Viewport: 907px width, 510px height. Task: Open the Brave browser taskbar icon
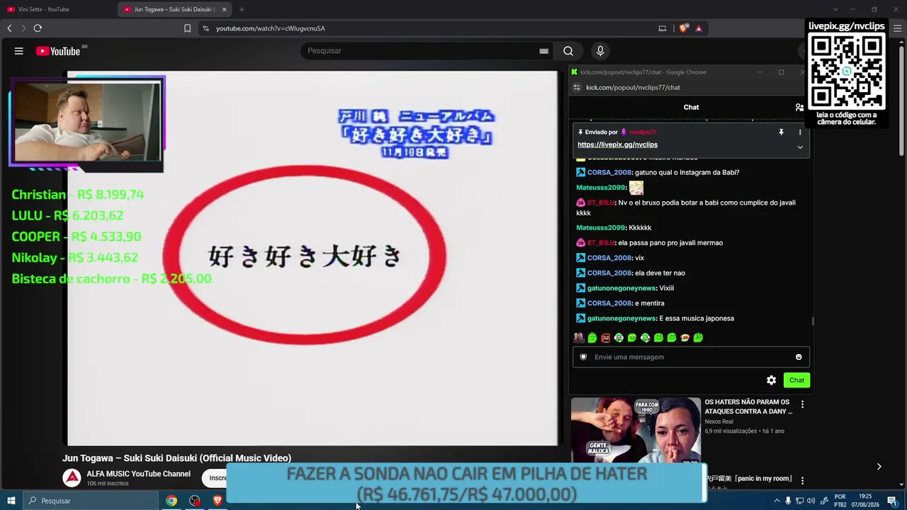(x=218, y=501)
